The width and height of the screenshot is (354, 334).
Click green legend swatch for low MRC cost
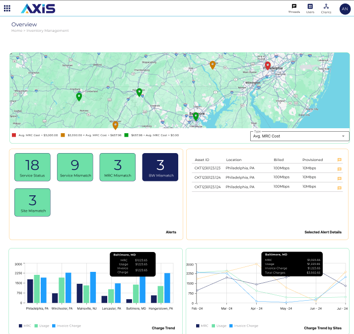pyautogui.click(x=127, y=135)
